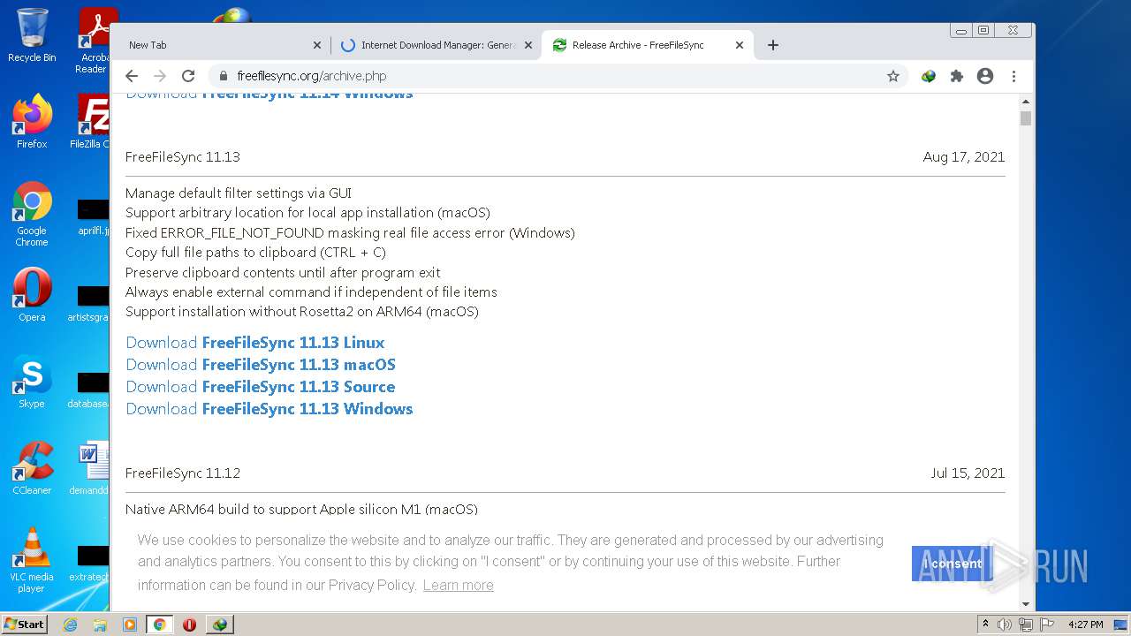Click page scrollbar down arrow

[x=1026, y=604]
